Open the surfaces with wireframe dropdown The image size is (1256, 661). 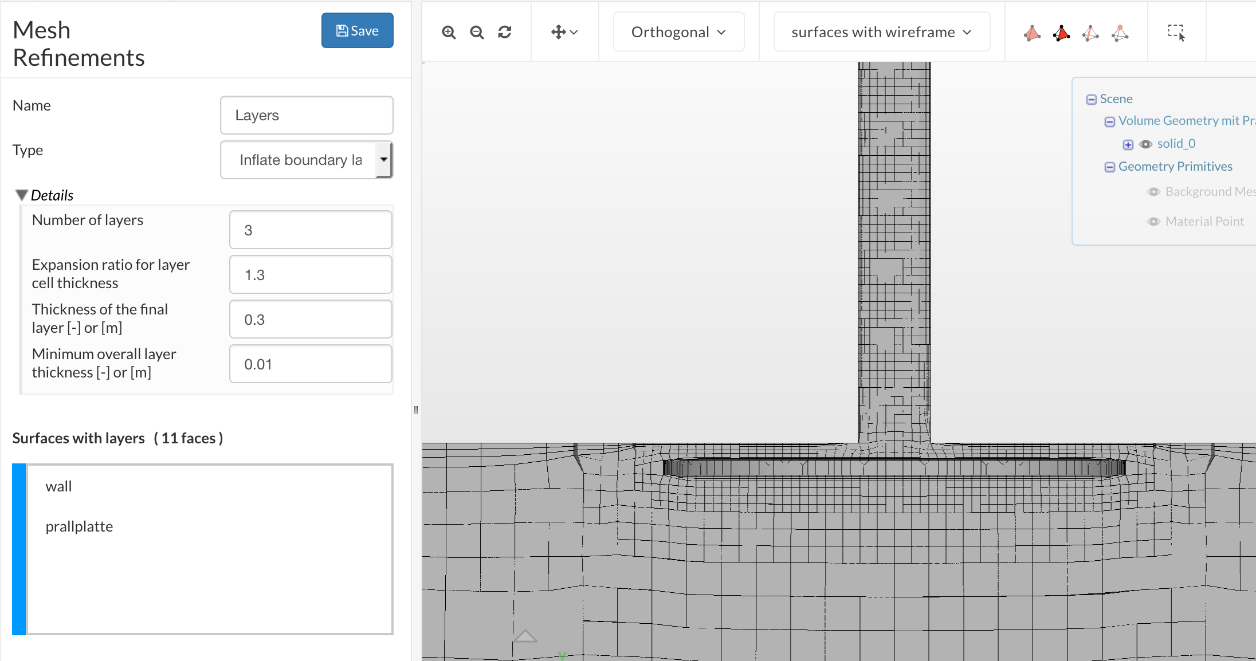[881, 32]
